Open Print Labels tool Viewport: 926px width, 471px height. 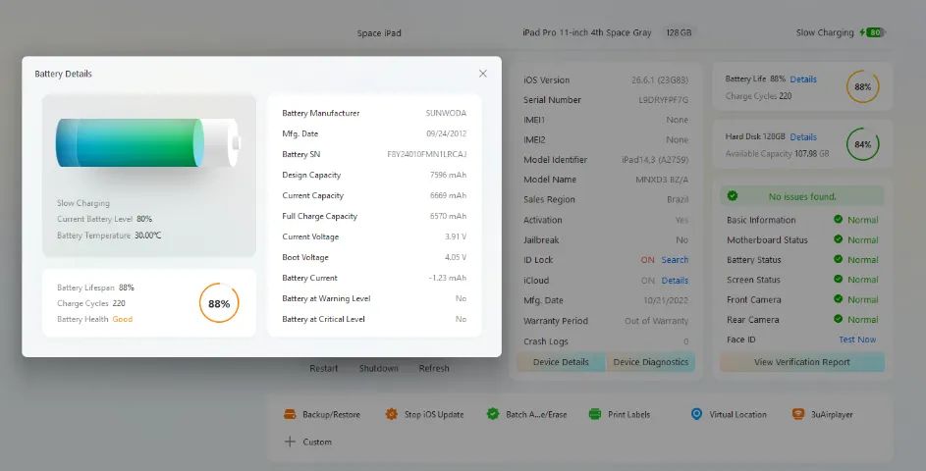[x=620, y=414]
